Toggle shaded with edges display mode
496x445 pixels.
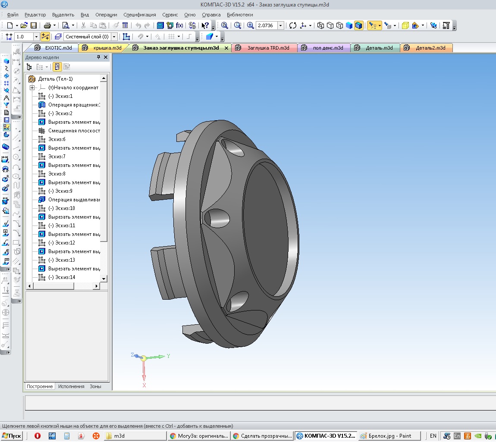pos(359,25)
